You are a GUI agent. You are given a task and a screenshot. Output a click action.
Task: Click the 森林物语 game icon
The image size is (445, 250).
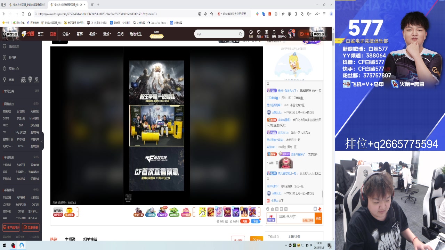[174, 212]
